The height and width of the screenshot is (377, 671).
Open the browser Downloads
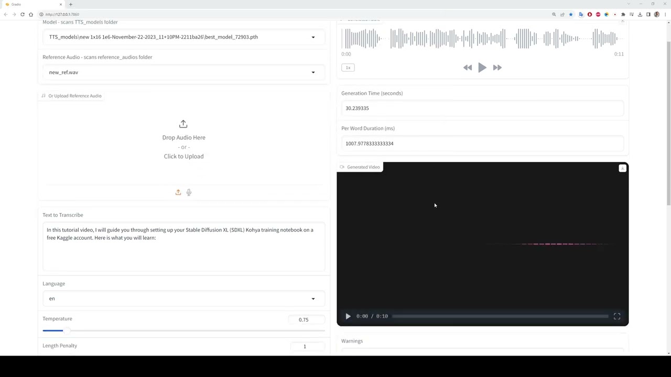tap(640, 15)
